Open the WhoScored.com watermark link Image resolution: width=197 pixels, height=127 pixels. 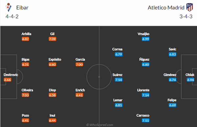point(99,125)
